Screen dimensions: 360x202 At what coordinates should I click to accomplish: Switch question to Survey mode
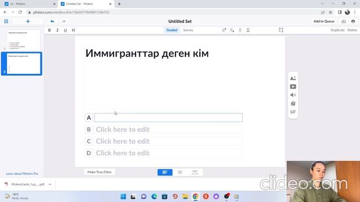tap(188, 30)
